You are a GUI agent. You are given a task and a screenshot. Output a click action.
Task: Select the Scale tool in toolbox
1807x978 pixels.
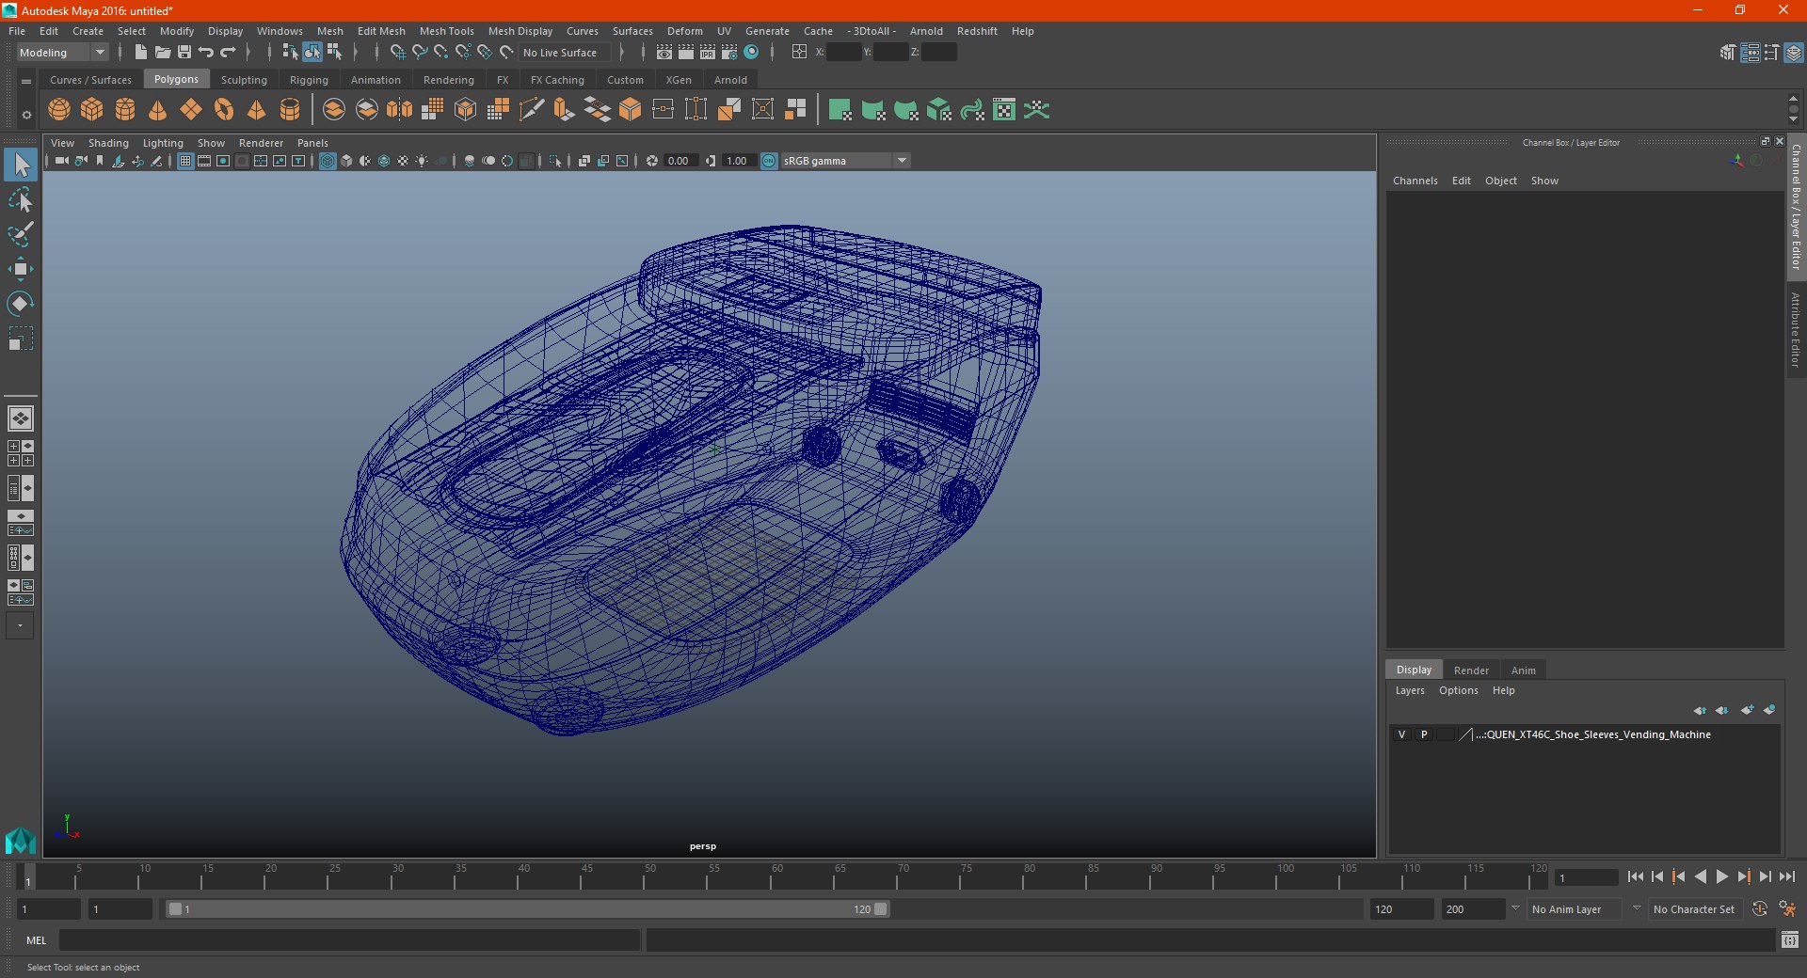21,339
